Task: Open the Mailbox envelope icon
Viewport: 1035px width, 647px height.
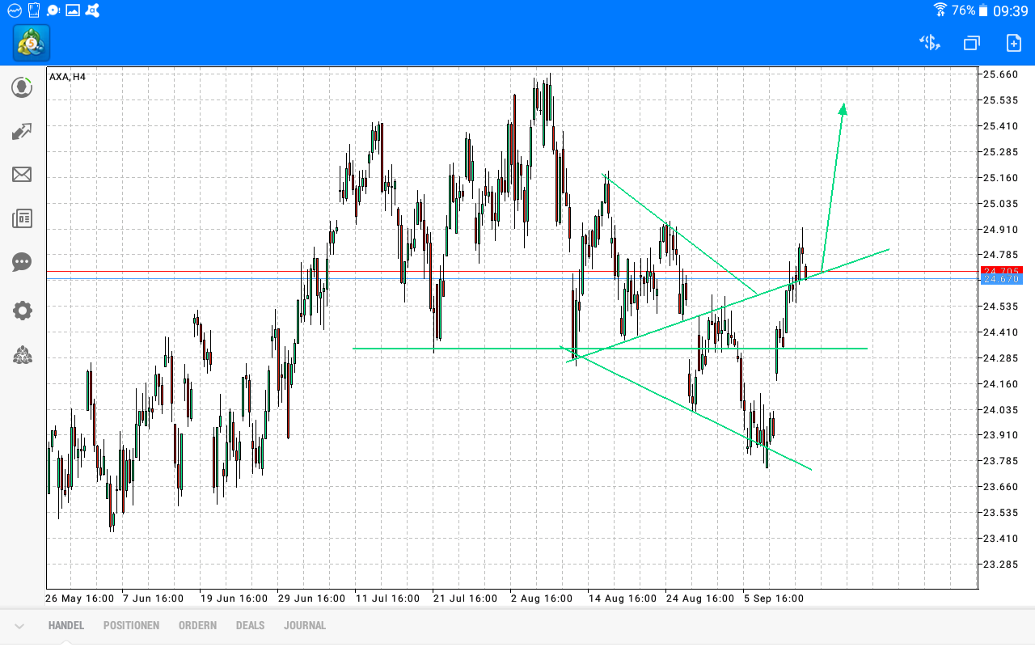Action: coord(22,175)
